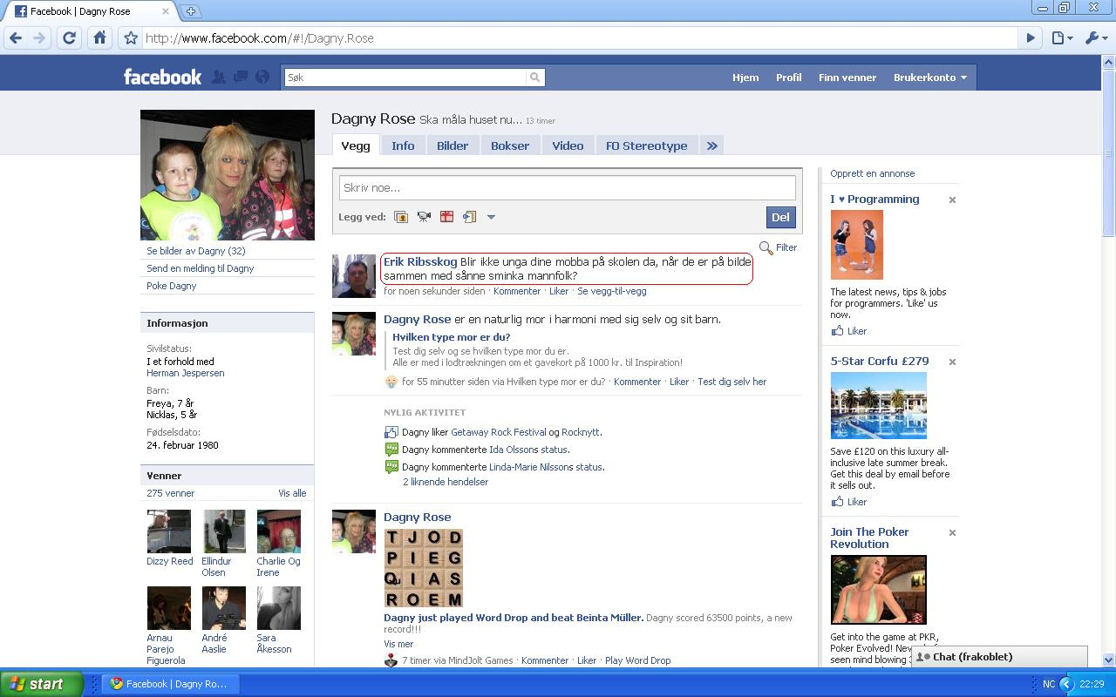The width and height of the screenshot is (1116, 697).
Task: Switch to the Vegg tab
Action: pyautogui.click(x=356, y=145)
